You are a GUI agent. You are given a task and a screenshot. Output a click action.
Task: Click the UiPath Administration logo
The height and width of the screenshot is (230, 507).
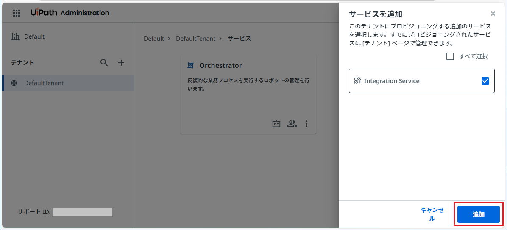pos(70,13)
